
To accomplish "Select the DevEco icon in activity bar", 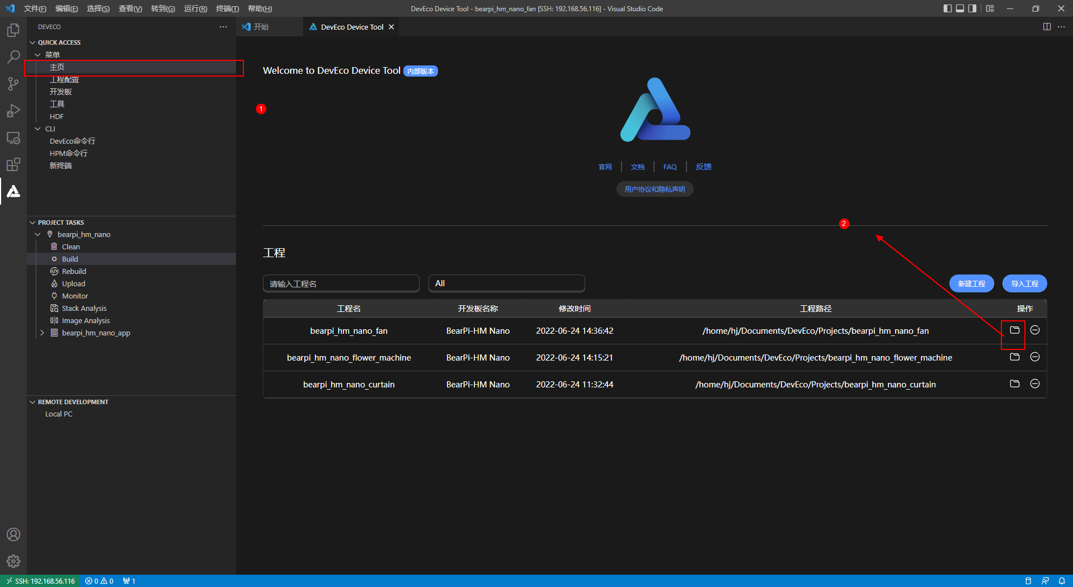I will pyautogui.click(x=13, y=191).
